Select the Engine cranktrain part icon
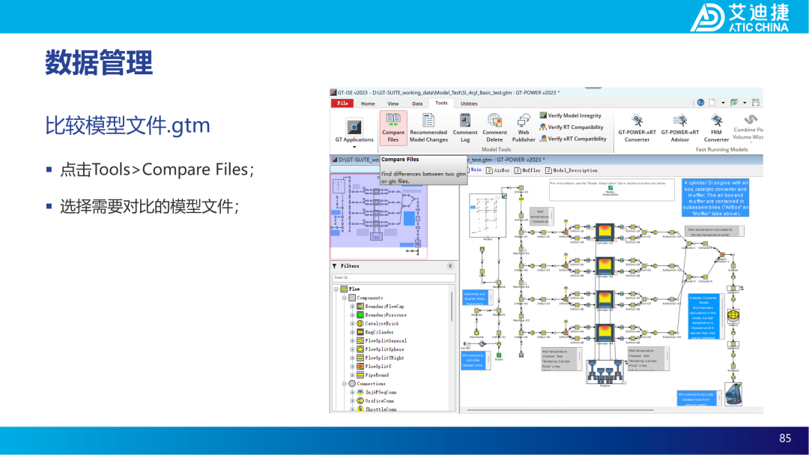 click(x=605, y=372)
